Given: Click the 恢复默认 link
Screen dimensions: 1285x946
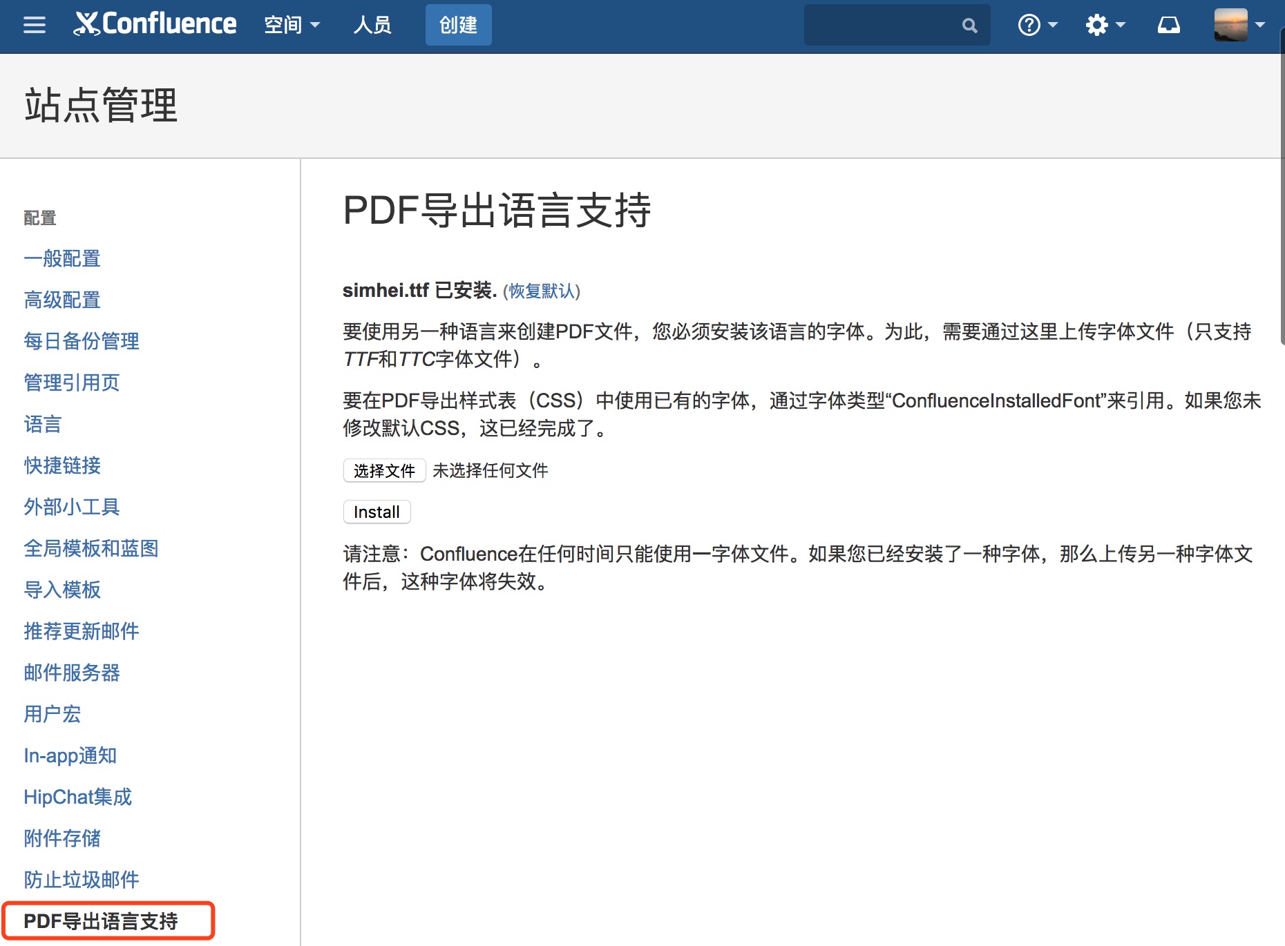Looking at the screenshot, I should coord(542,291).
